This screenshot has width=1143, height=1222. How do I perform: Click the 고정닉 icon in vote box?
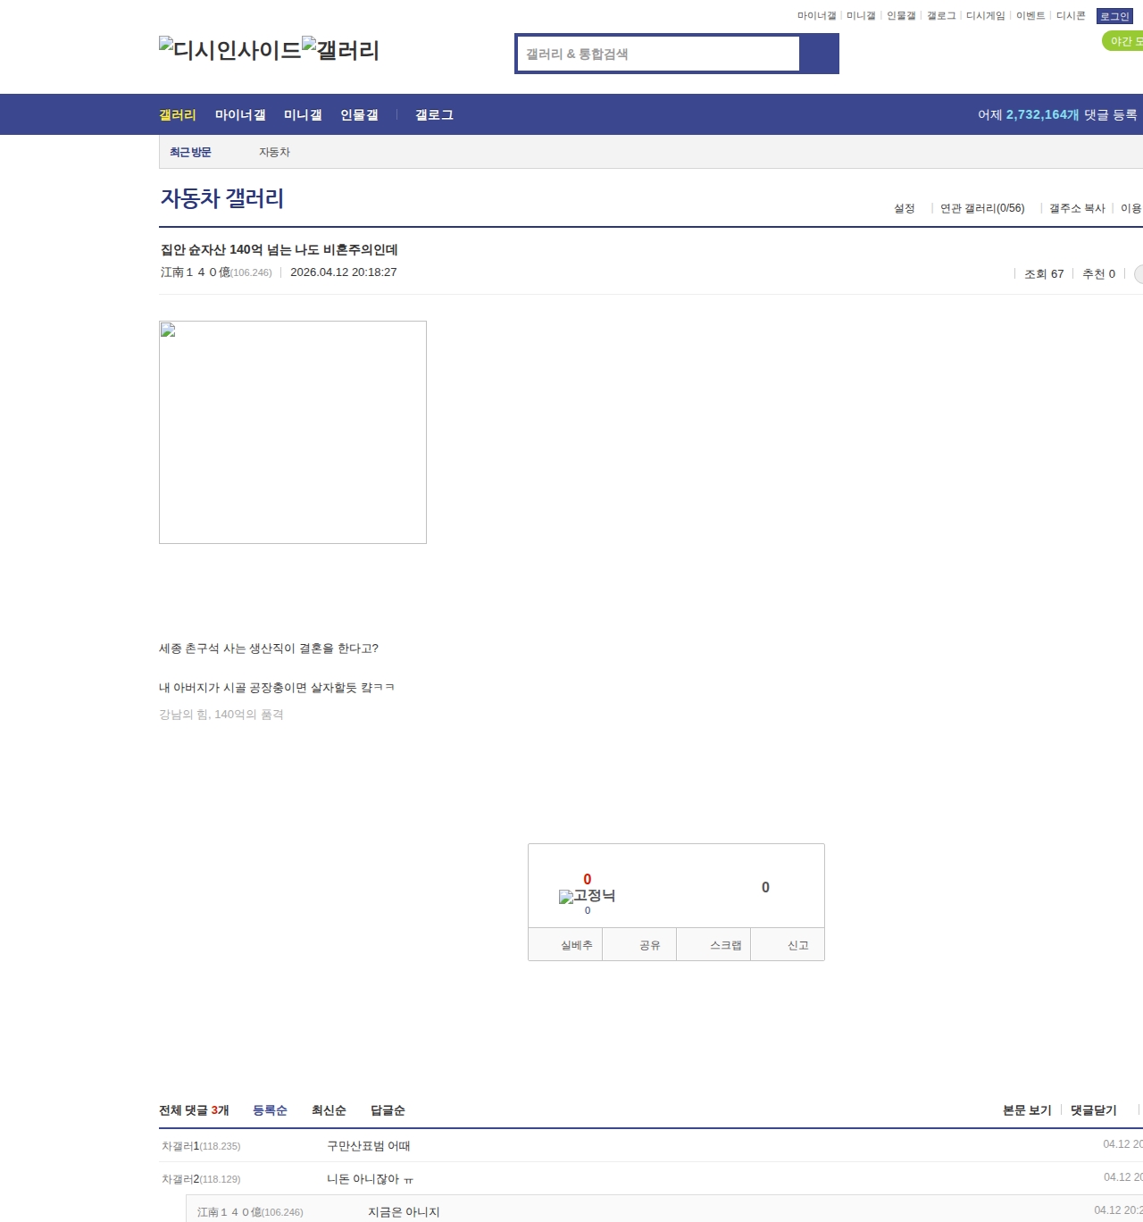click(x=587, y=896)
